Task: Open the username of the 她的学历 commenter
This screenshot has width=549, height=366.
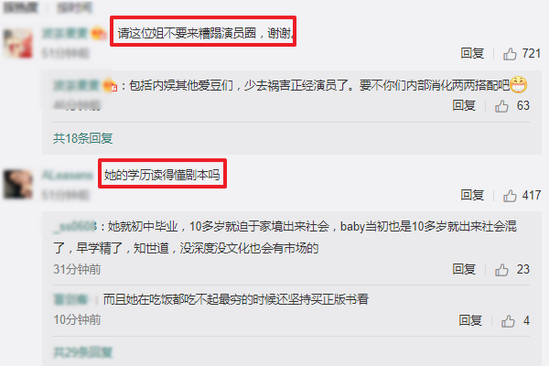Action: pos(67,175)
